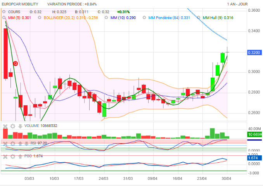Open the RSI settings gear
The height and width of the screenshot is (186, 263).
coord(13,143)
